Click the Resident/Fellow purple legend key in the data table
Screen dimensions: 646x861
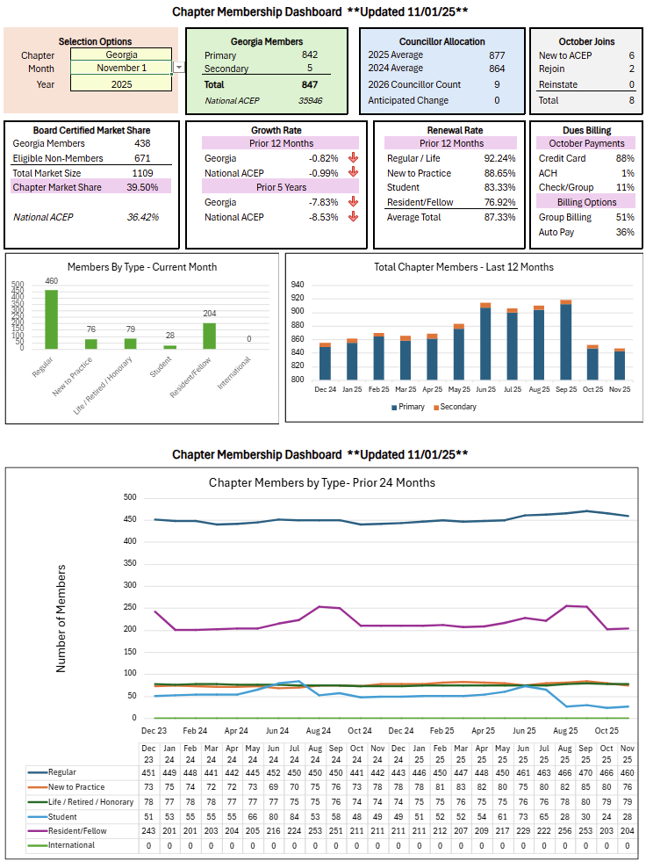(38, 830)
